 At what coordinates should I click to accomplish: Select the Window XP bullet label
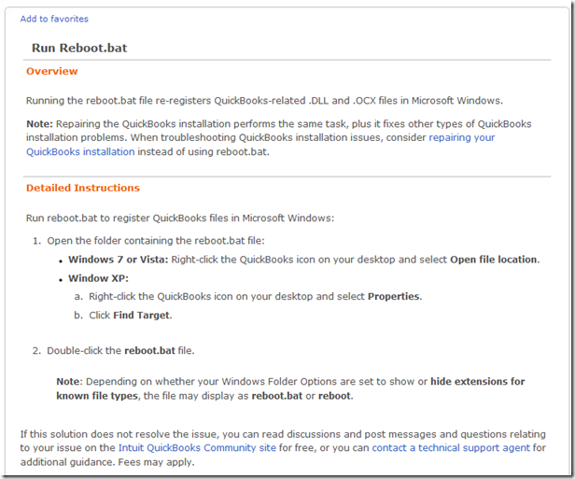(102, 278)
